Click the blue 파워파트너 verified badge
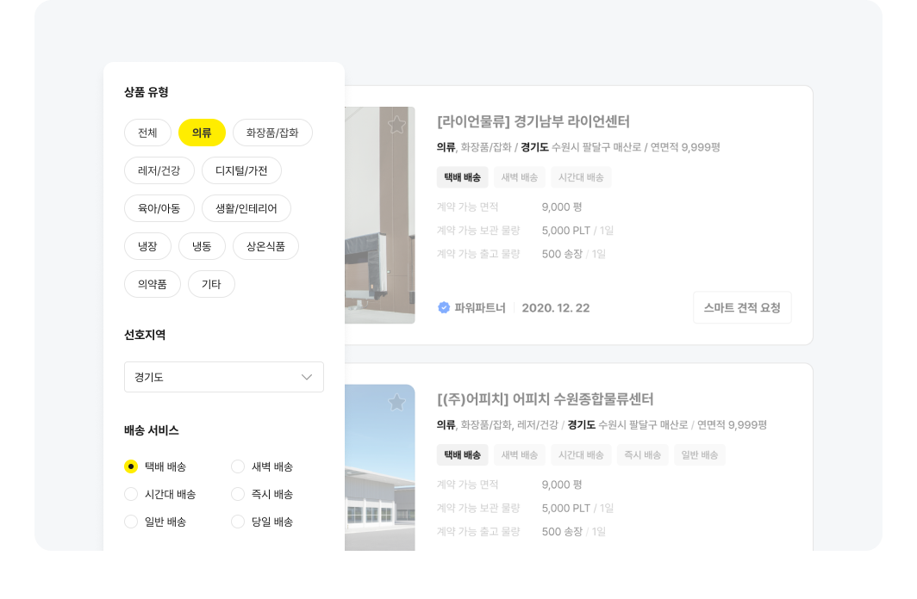 tap(444, 307)
